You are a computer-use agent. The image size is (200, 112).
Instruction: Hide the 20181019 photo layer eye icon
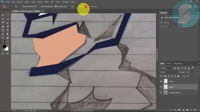click(161, 93)
